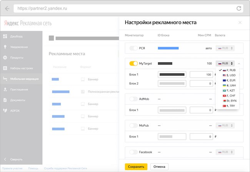
Task: Click the documents file icon
Action: [5, 100]
